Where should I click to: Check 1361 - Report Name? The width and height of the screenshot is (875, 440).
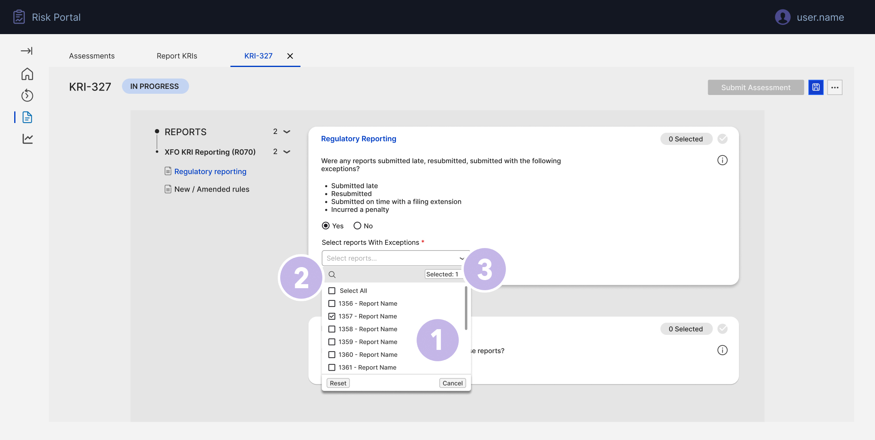[x=332, y=367]
